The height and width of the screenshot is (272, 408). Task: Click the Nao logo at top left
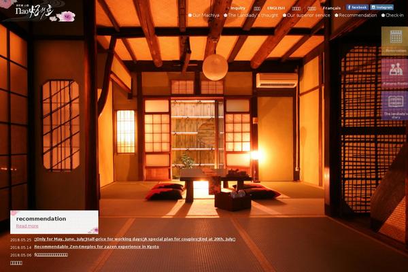[46, 12]
